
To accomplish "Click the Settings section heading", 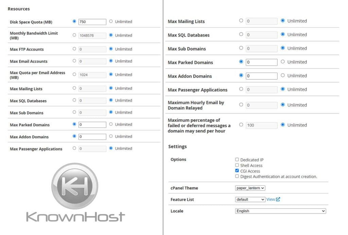I will coord(177,146).
